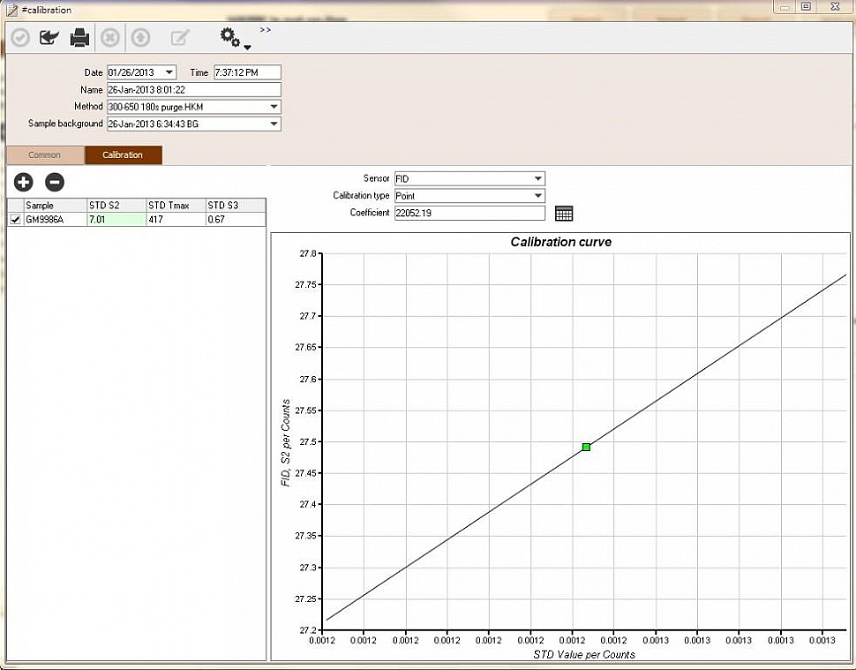Click the greyed-out checkmark confirm icon
This screenshot has width=856, height=670.
click(x=21, y=38)
